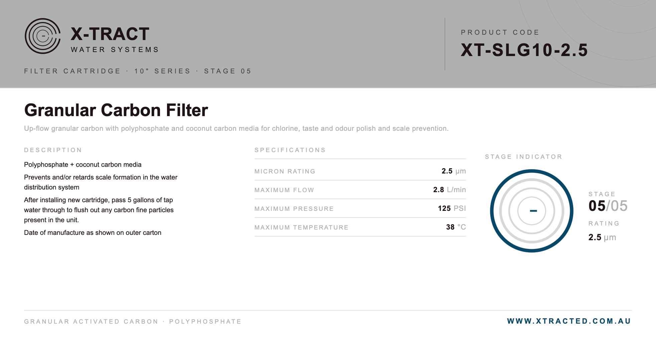Select the Maximum Temperature specification row

(x=360, y=227)
